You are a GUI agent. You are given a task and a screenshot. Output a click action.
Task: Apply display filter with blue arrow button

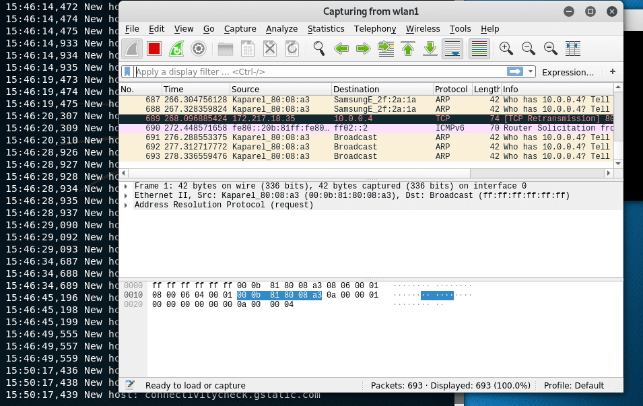pos(515,72)
